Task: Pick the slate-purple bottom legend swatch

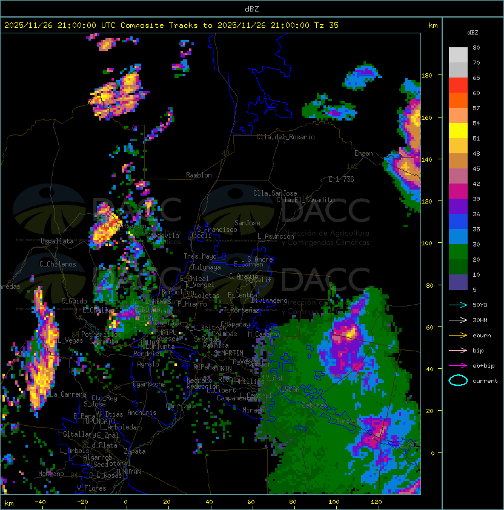Action: tap(458, 282)
